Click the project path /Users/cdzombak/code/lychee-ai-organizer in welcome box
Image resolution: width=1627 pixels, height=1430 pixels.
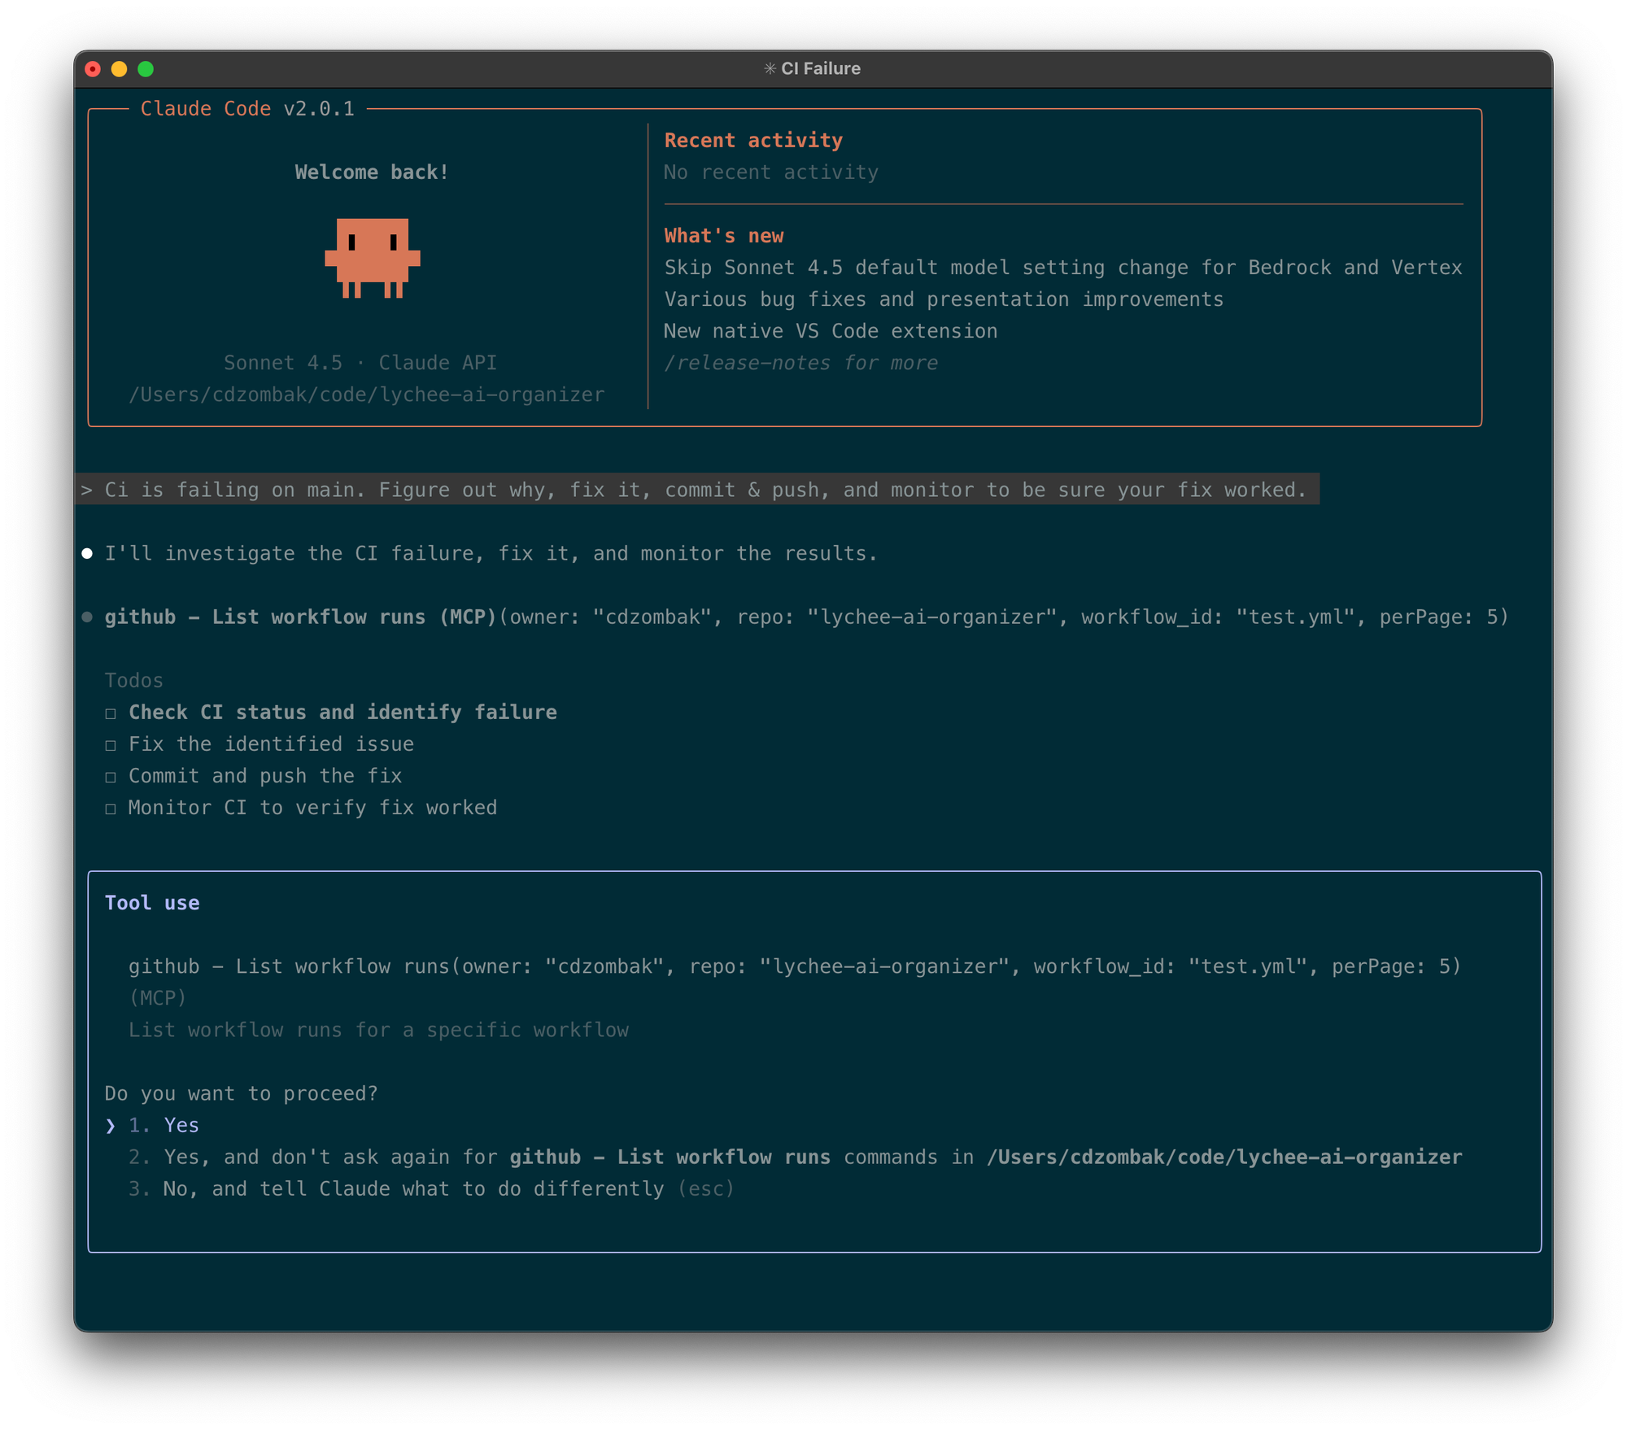366,395
